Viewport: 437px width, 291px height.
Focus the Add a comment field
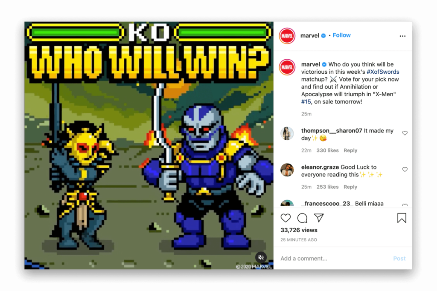click(335, 259)
